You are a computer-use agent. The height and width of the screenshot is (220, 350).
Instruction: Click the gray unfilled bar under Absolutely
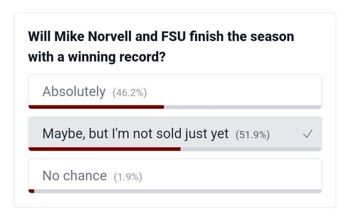242,107
